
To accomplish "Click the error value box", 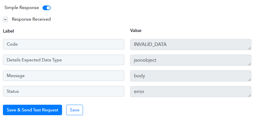I will point(191,92).
